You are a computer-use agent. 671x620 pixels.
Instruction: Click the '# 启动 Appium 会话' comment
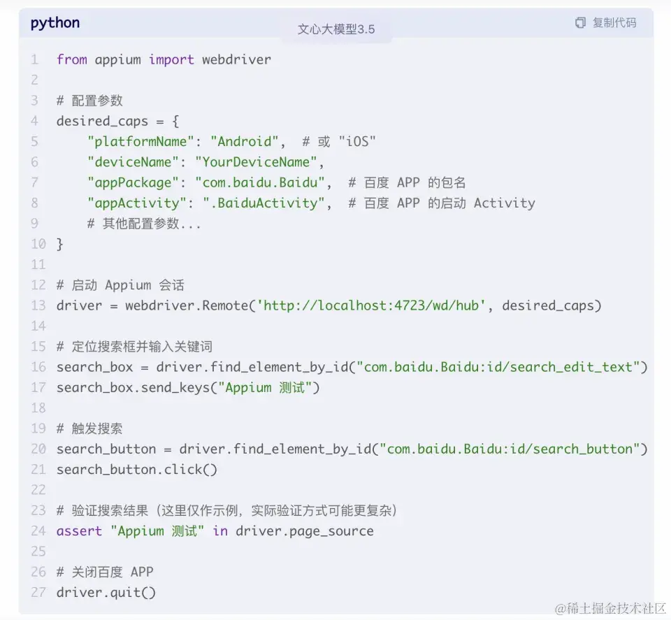120,285
